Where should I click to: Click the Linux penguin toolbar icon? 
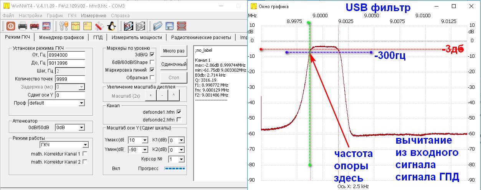[x=111, y=26]
